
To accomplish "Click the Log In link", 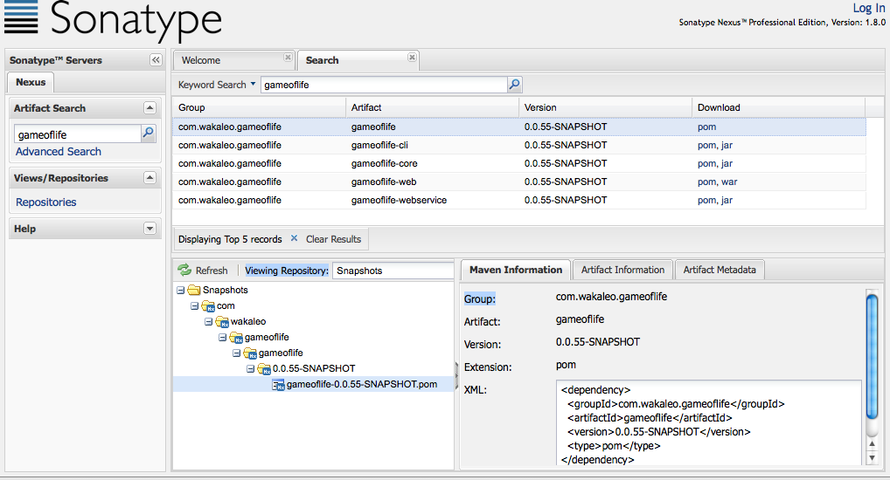I will point(869,8).
